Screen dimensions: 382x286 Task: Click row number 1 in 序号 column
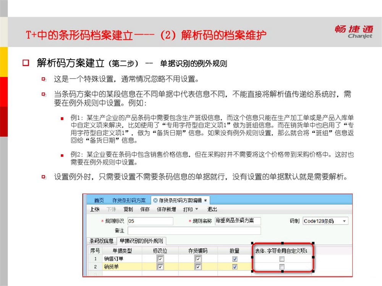point(95,259)
